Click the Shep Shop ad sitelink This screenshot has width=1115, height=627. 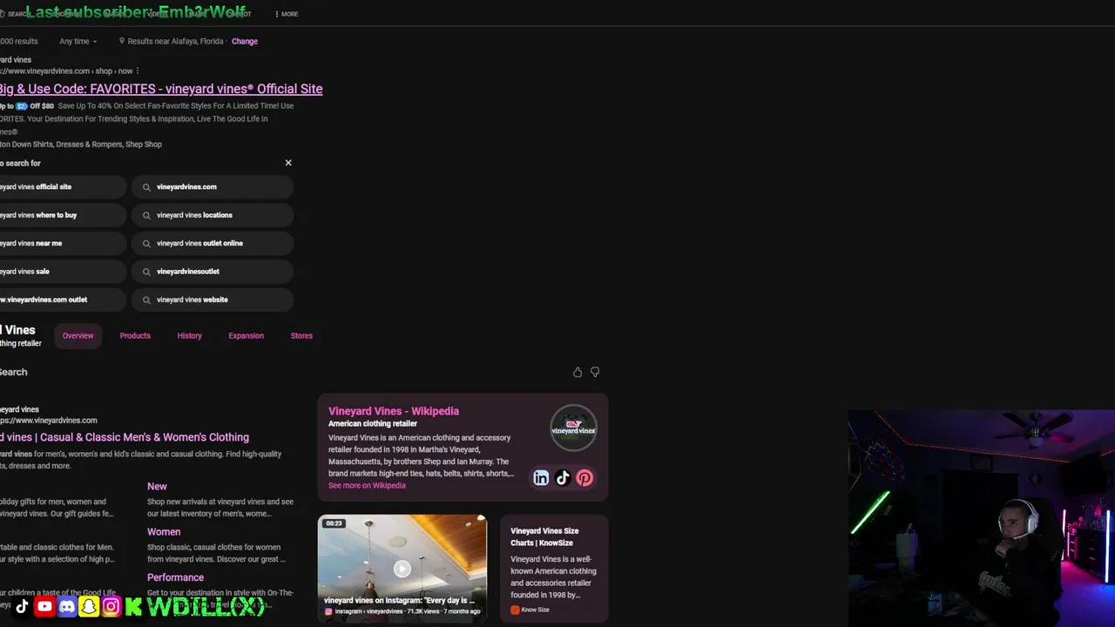144,145
